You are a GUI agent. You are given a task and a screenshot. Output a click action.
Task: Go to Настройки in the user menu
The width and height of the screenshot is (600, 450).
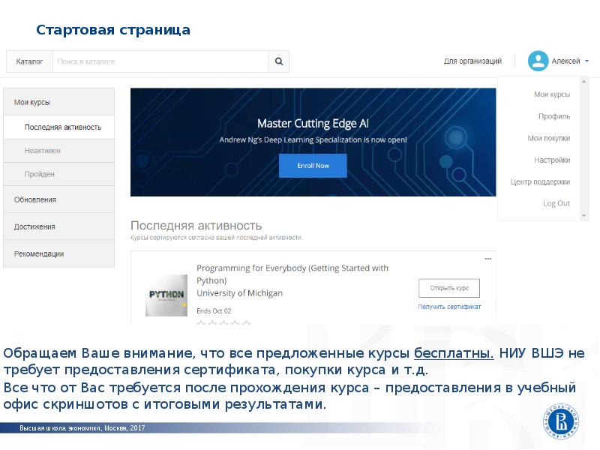pyautogui.click(x=552, y=160)
